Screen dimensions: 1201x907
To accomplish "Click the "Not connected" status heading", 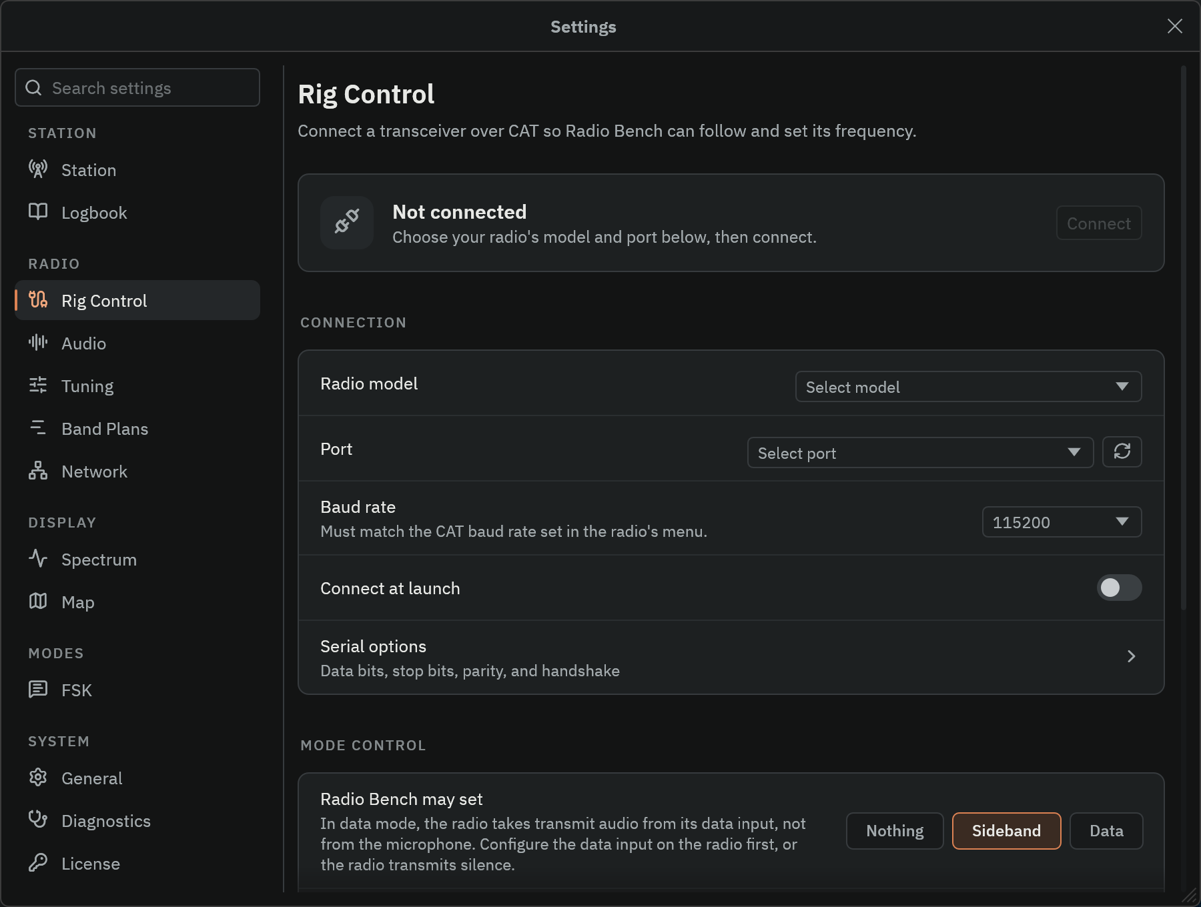I will [460, 212].
